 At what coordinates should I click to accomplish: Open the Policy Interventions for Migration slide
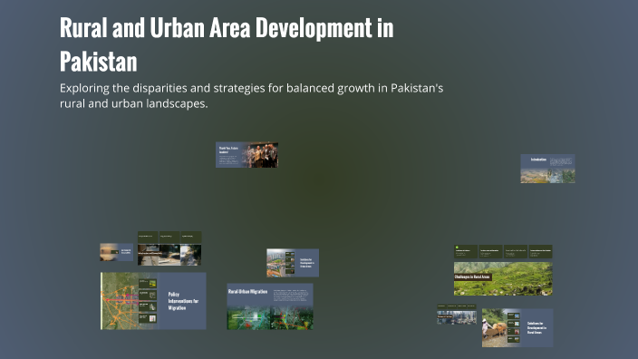tap(153, 301)
